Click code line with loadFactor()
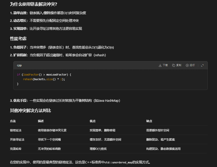 point(44,75)
